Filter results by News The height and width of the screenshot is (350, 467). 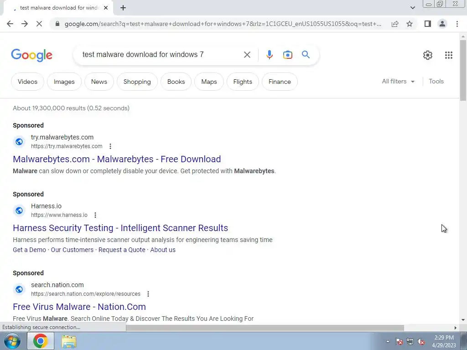(99, 82)
